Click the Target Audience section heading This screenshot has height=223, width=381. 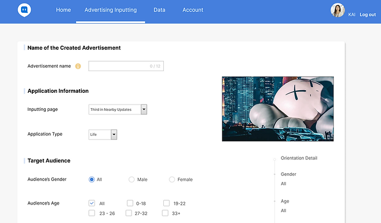[x=49, y=160]
